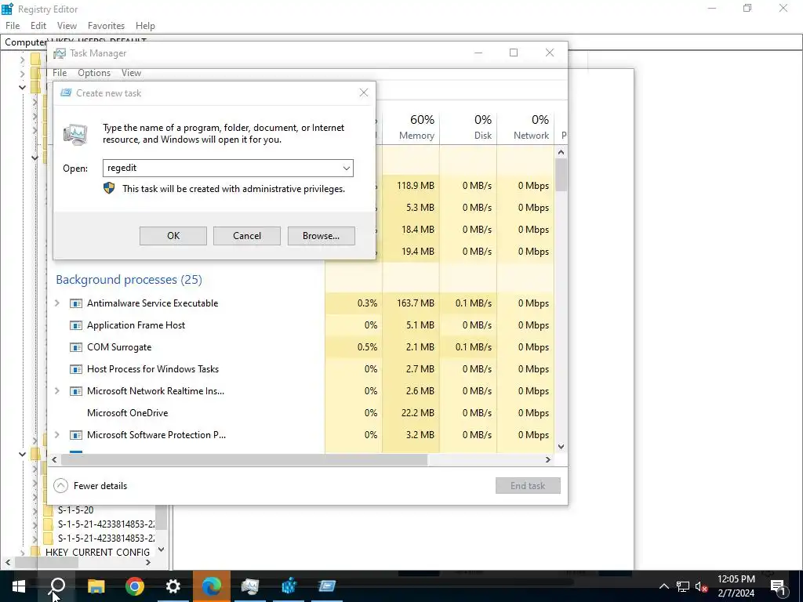Open Task Manager File menu
Screen dimensions: 803x602
click(60, 73)
